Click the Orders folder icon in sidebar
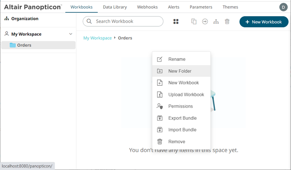The height and width of the screenshot is (170, 291). pos(13,45)
